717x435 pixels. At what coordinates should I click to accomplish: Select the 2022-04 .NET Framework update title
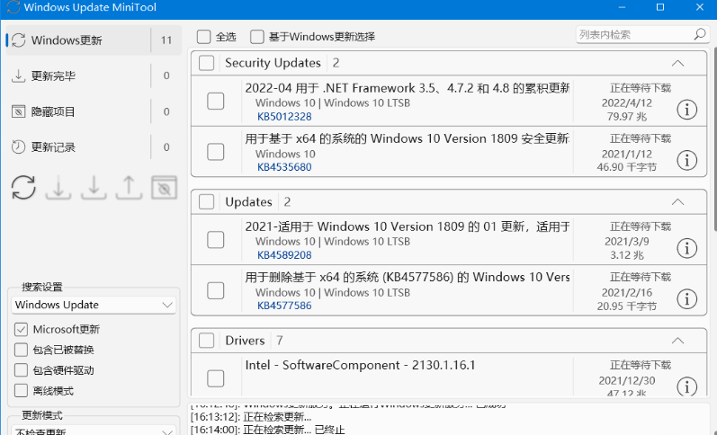coord(407,88)
